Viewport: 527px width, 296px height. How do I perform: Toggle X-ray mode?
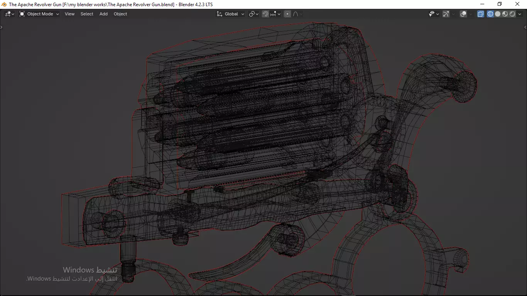(481, 14)
